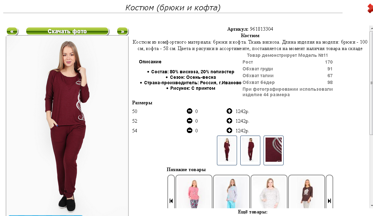
Task: Open the blue pants pajama similar product
Action: click(232, 192)
